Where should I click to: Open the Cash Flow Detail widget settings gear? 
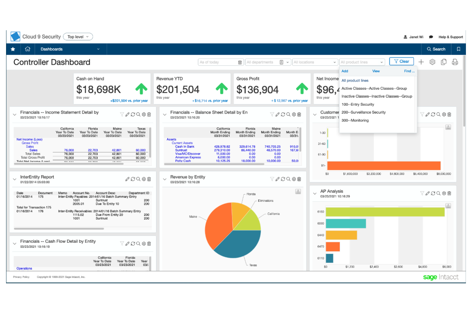144,243
